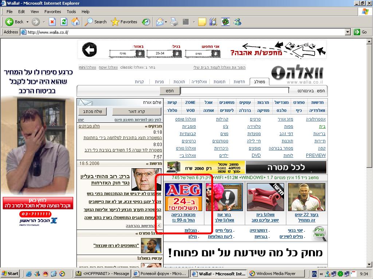373x279 pixels.
Task: Switch to HOFFMANIT Message taskbar window
Action: [x=103, y=274]
